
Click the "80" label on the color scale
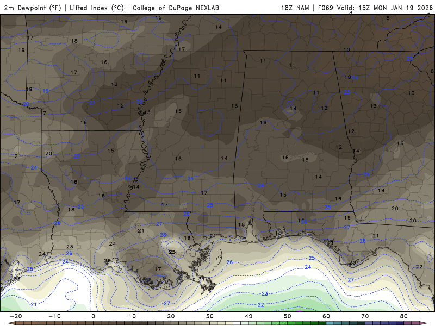[404, 316]
